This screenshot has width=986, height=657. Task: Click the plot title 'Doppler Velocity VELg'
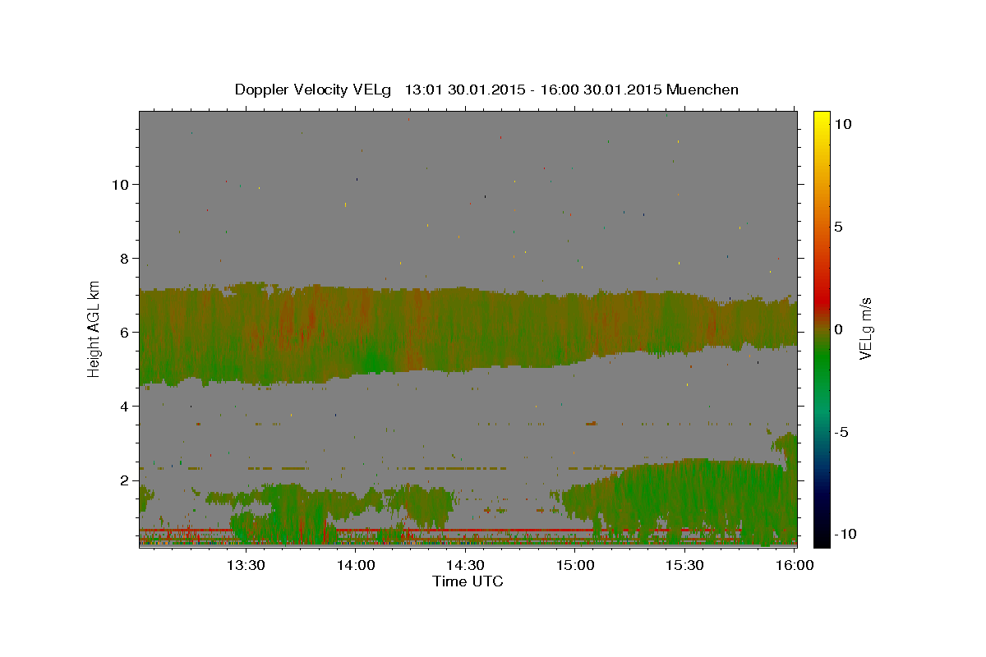[314, 90]
